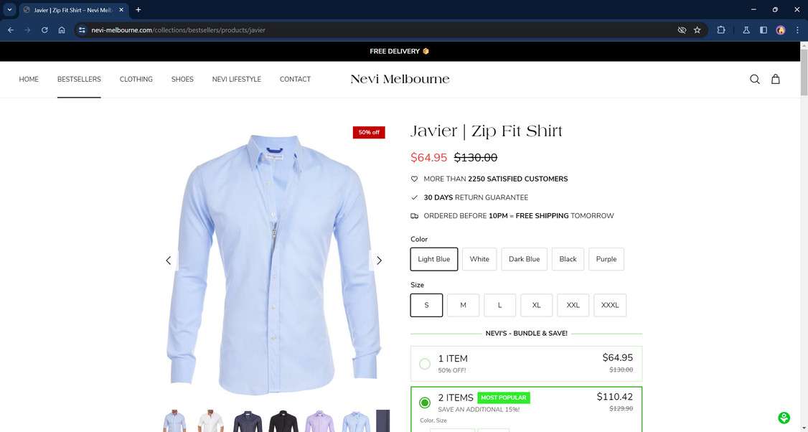Show the previous photo via the left chevron
This screenshot has width=808, height=432.
168,260
